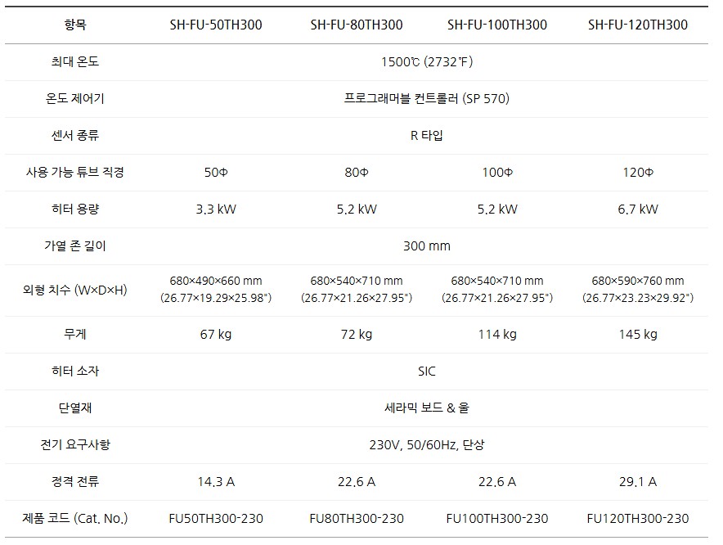Click the 1500℃ (2732℉) max temperature value
Image resolution: width=723 pixels, height=545 pixels.
426,62
